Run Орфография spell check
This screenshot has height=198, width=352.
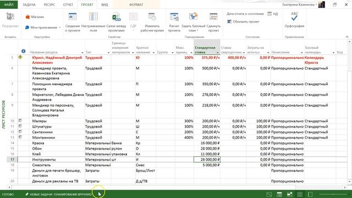294,20
